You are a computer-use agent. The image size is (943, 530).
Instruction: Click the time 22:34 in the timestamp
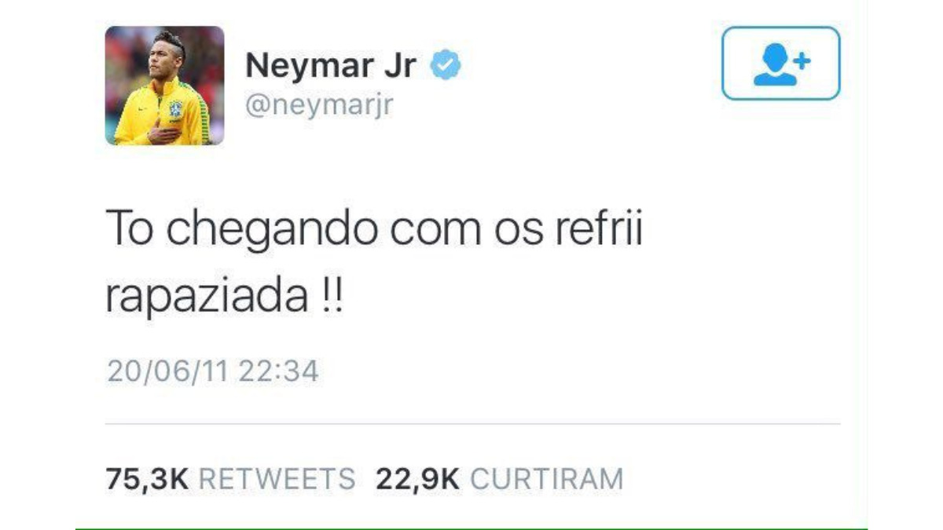[x=279, y=371]
